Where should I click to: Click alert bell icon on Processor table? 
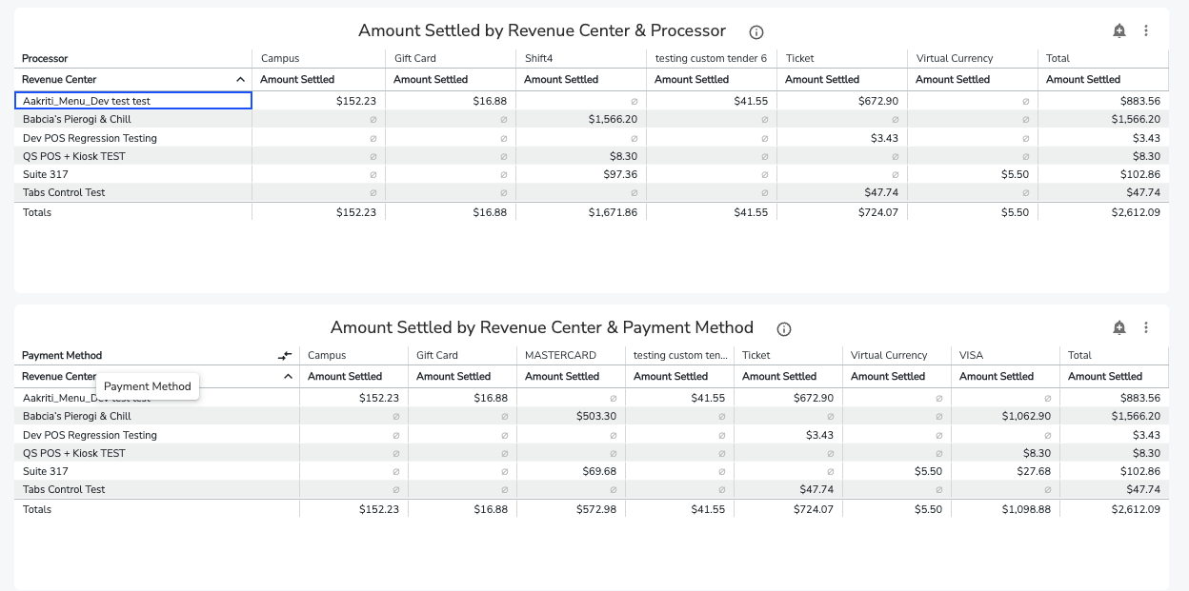pyautogui.click(x=1119, y=30)
